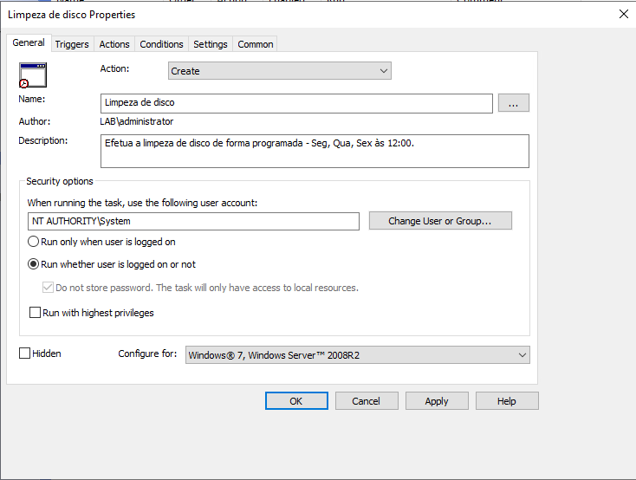Expand the Action dropdown showing Create

(x=279, y=71)
